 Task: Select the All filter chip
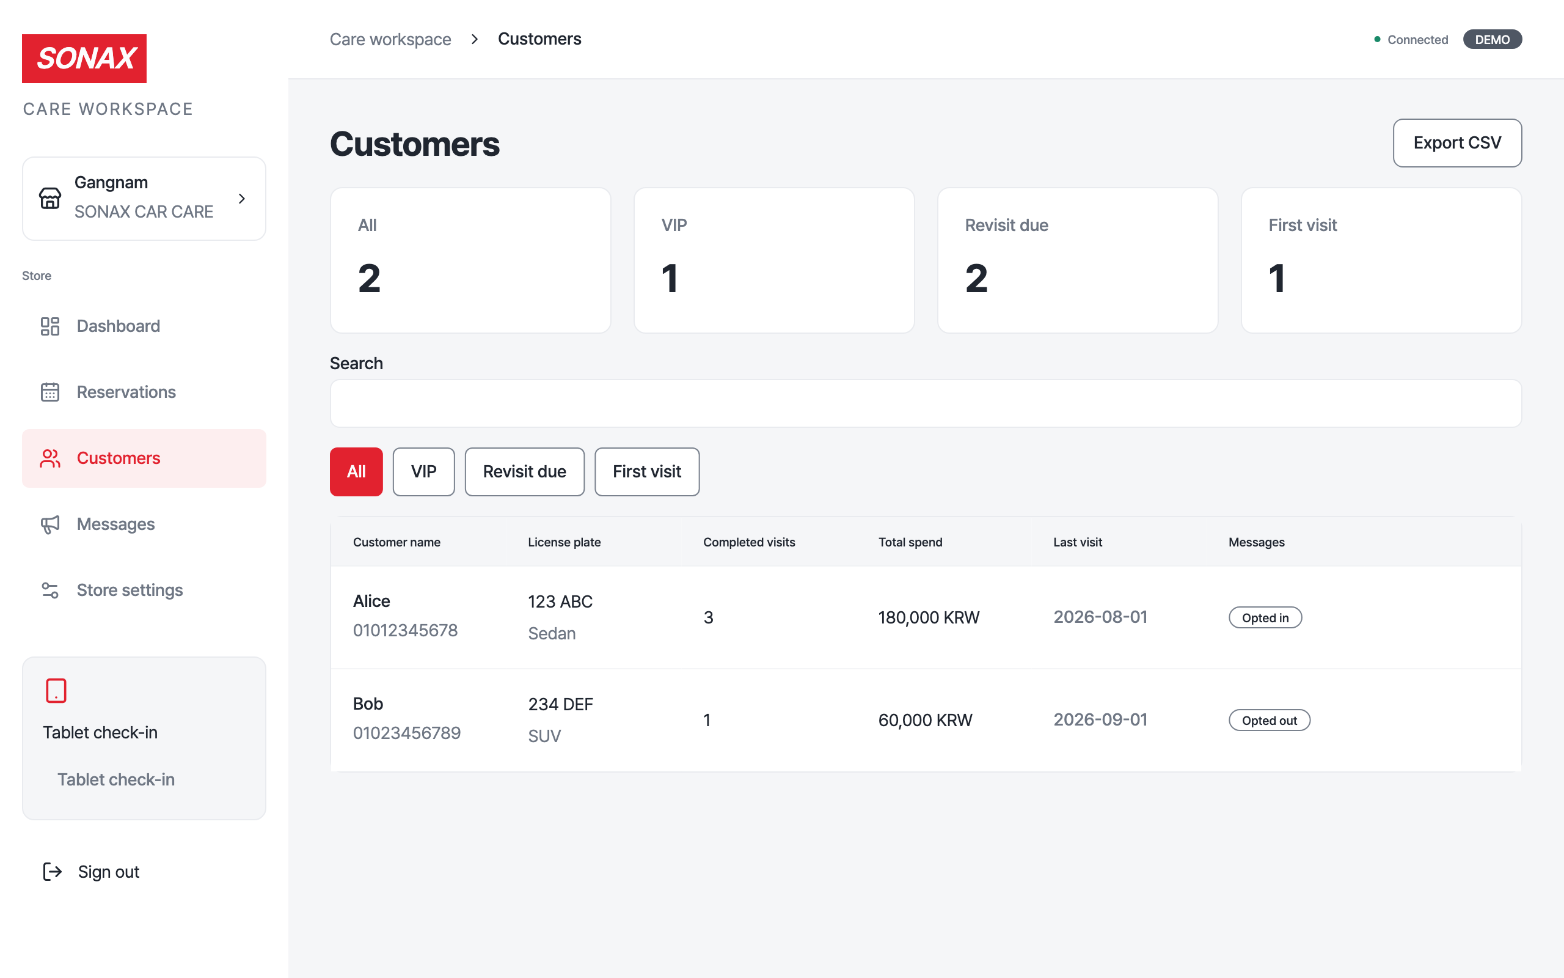pyautogui.click(x=356, y=471)
